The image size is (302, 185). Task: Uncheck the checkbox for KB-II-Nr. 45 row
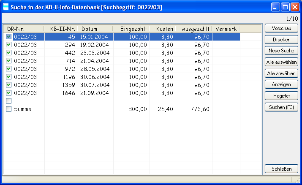coord(9,37)
